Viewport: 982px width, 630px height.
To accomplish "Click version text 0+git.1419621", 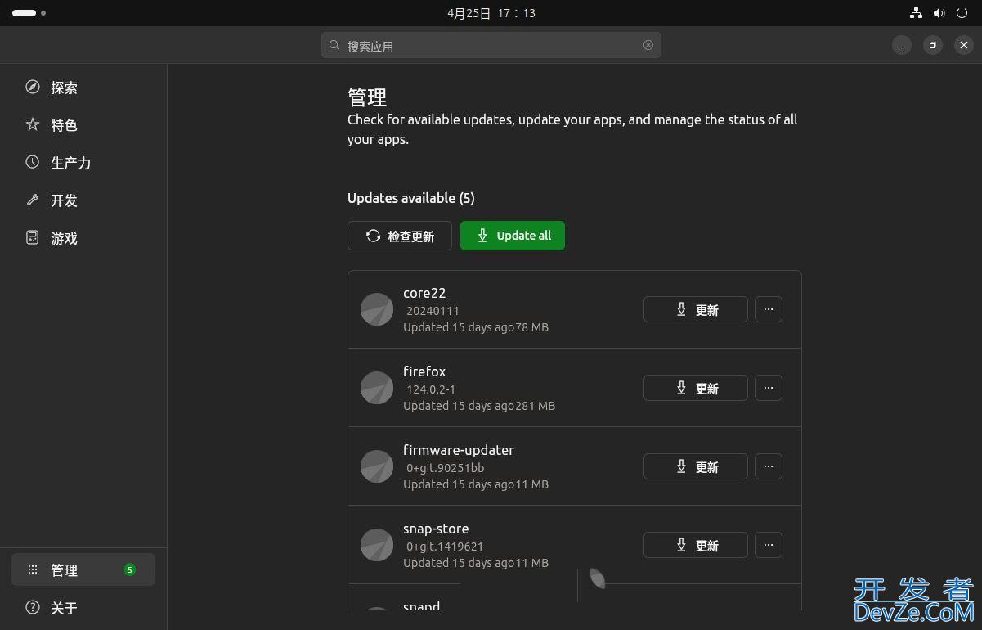I will pos(445,547).
